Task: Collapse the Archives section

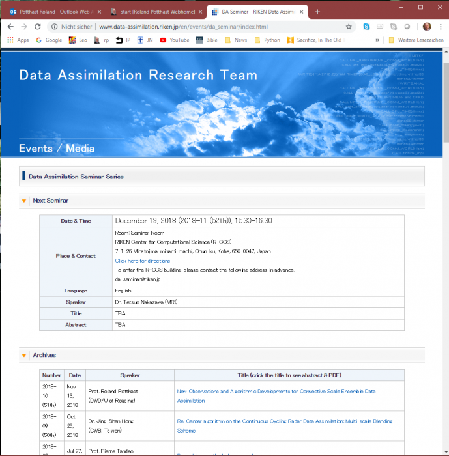Action: point(24,355)
